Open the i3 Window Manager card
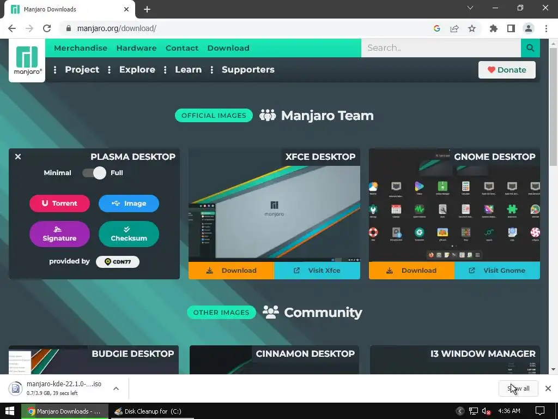The width and height of the screenshot is (558, 419). [455, 360]
